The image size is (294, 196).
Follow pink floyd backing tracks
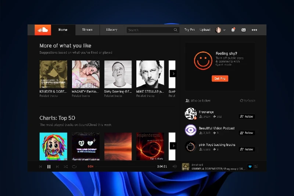tap(247, 149)
